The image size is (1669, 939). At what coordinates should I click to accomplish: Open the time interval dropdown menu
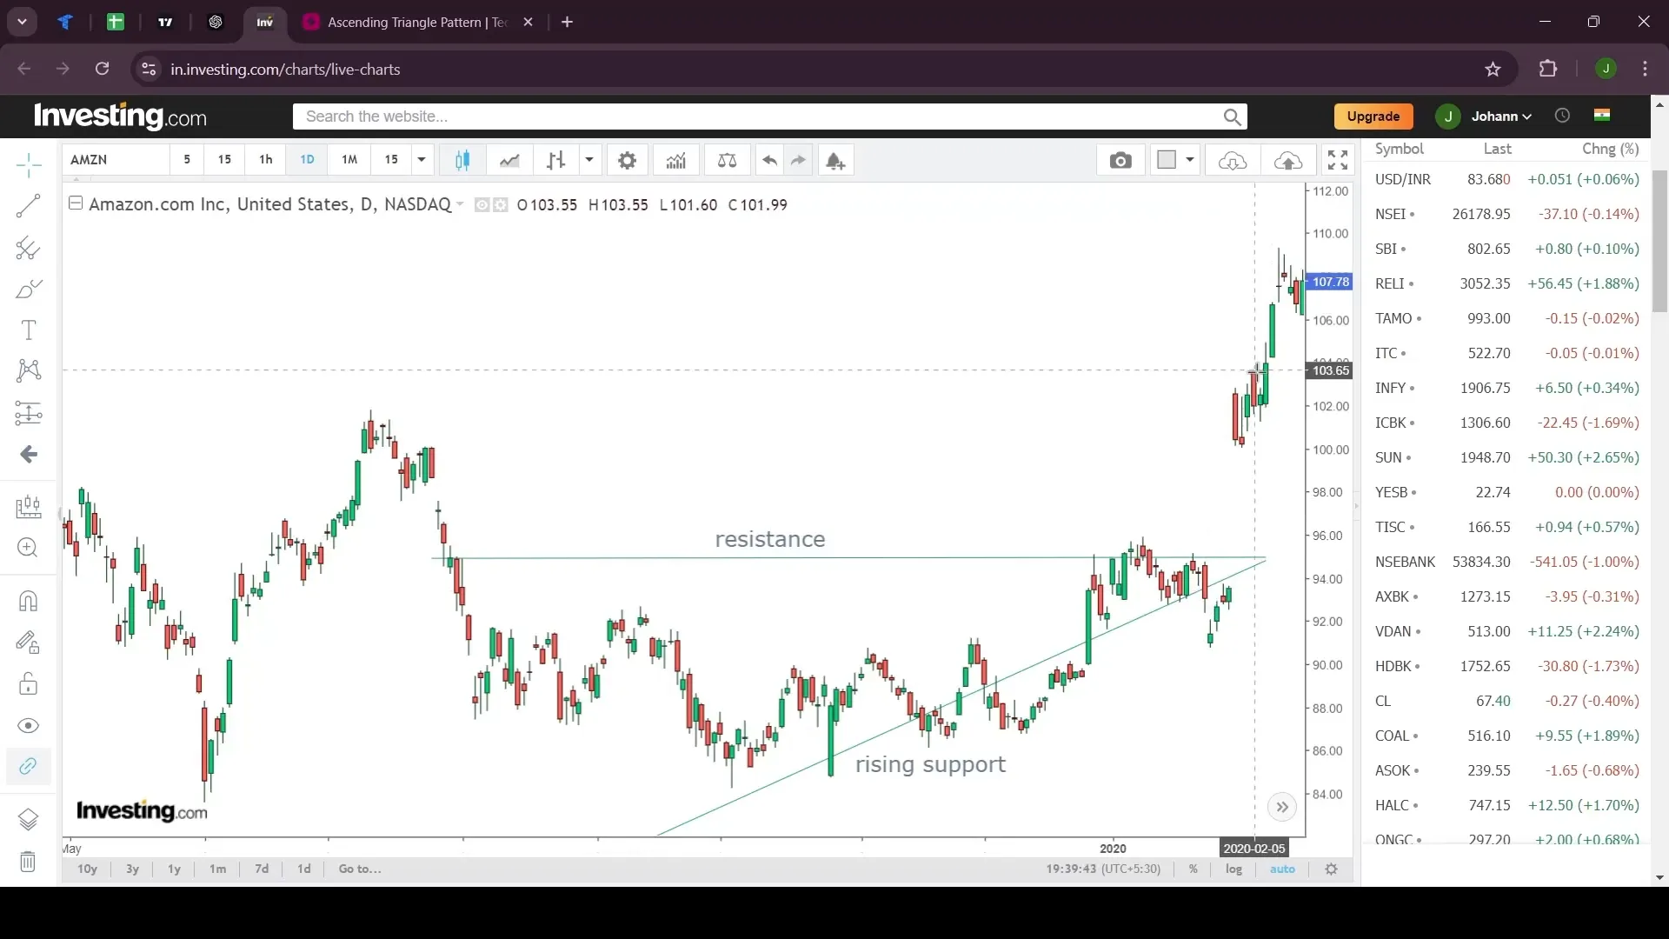click(421, 159)
